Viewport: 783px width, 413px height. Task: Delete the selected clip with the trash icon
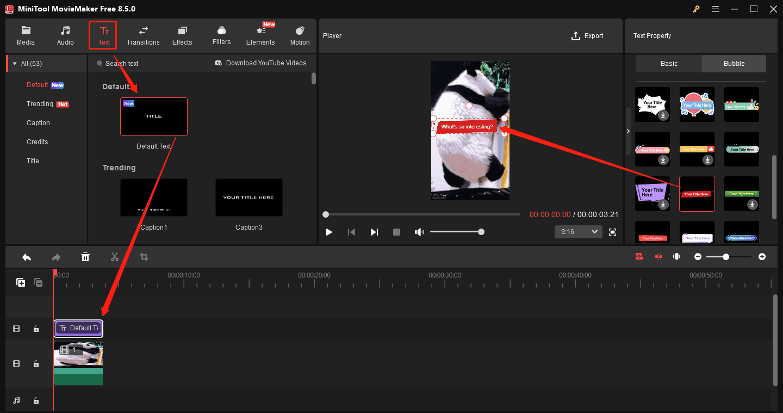85,256
